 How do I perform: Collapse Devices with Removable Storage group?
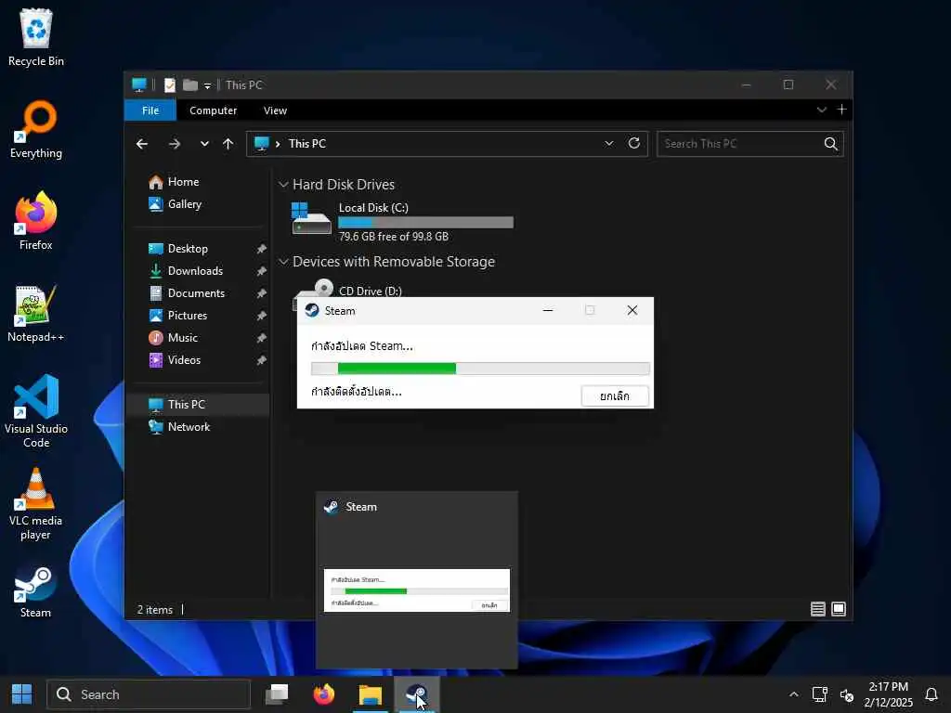(x=283, y=261)
